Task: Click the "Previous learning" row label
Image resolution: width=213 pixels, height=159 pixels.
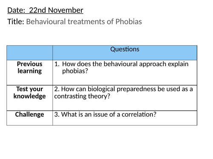Action: pyautogui.click(x=29, y=67)
